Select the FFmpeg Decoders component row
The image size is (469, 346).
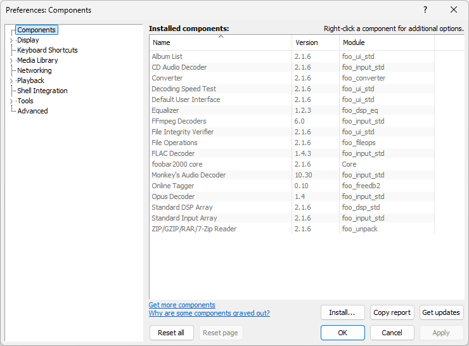179,121
